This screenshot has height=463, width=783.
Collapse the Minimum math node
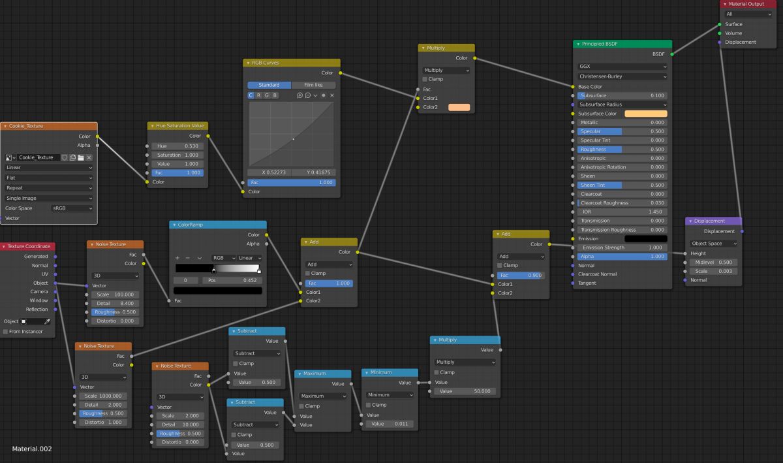pos(367,372)
